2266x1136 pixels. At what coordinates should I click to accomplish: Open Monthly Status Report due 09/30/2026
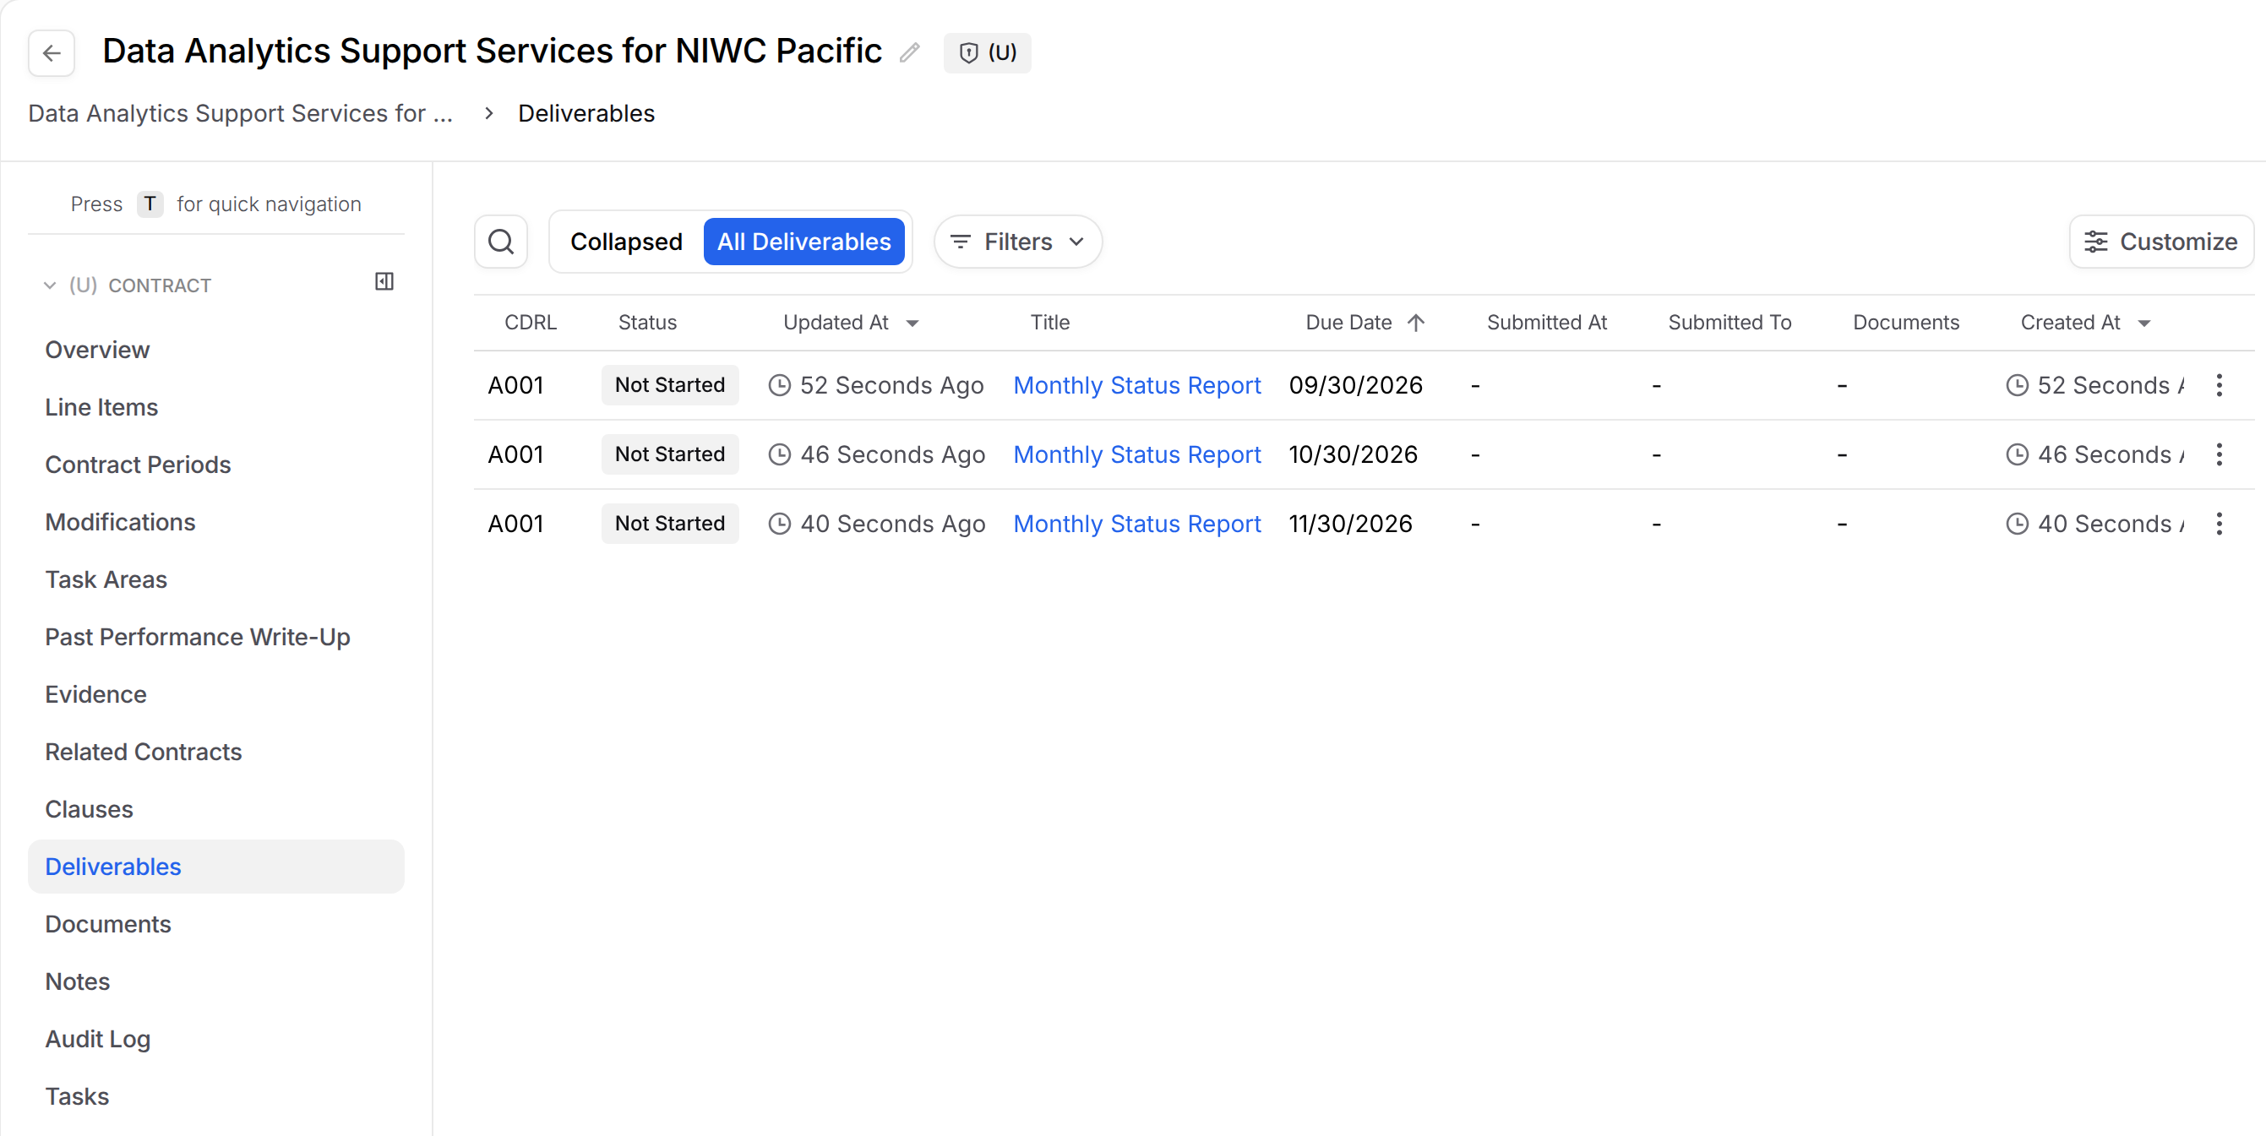(1136, 385)
